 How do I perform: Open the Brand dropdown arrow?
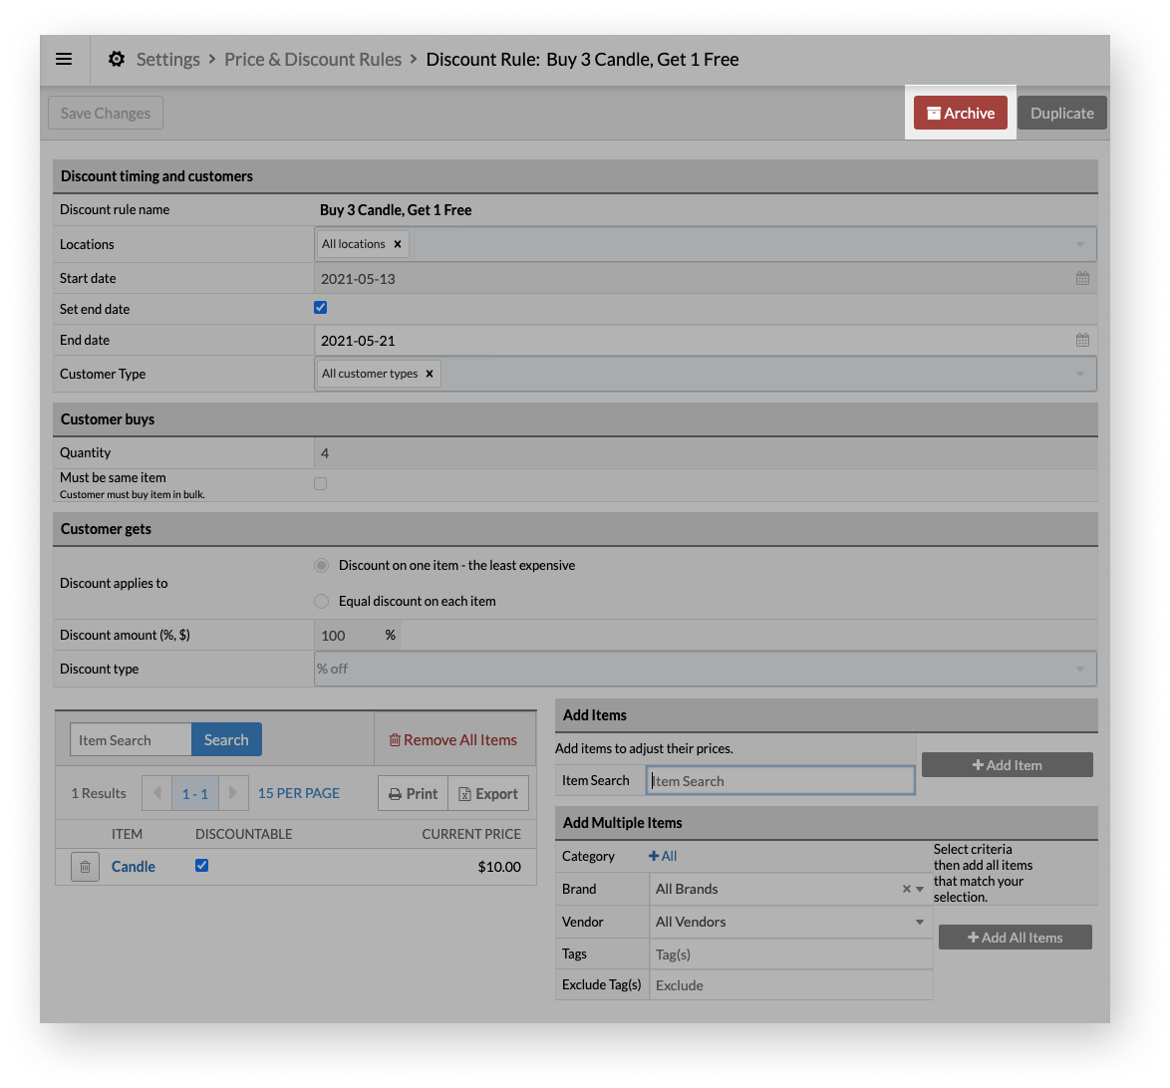920,889
